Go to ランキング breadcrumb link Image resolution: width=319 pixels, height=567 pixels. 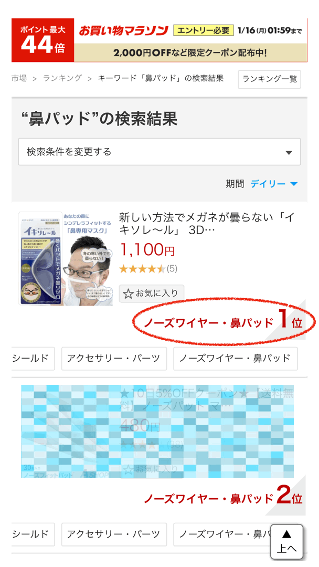tap(62, 78)
